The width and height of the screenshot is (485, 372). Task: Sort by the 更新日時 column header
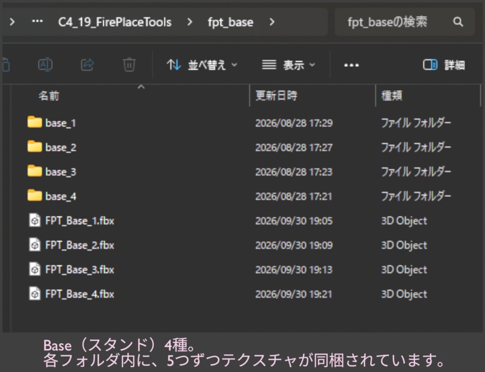[276, 95]
